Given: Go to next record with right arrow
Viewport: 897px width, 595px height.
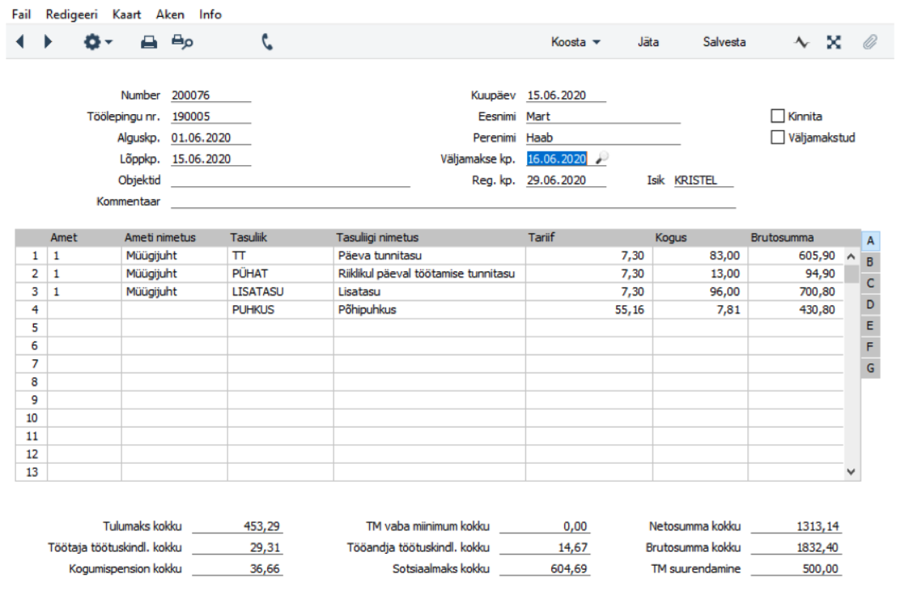Looking at the screenshot, I should coord(48,42).
